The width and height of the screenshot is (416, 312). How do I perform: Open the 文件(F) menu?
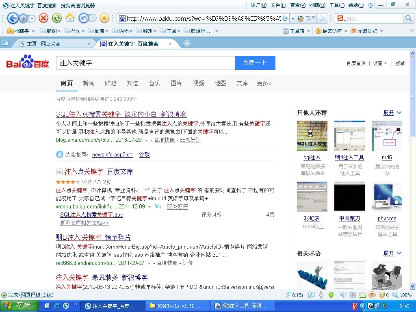pyautogui.click(x=278, y=5)
